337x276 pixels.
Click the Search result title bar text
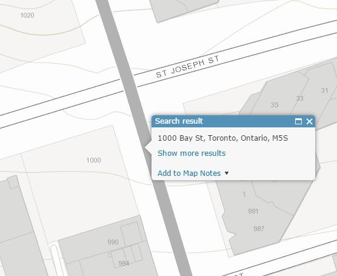coord(179,121)
